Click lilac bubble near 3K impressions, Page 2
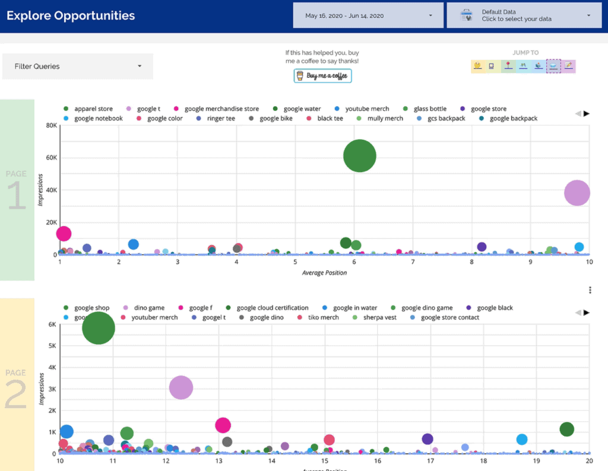608x471 pixels. pos(181,387)
